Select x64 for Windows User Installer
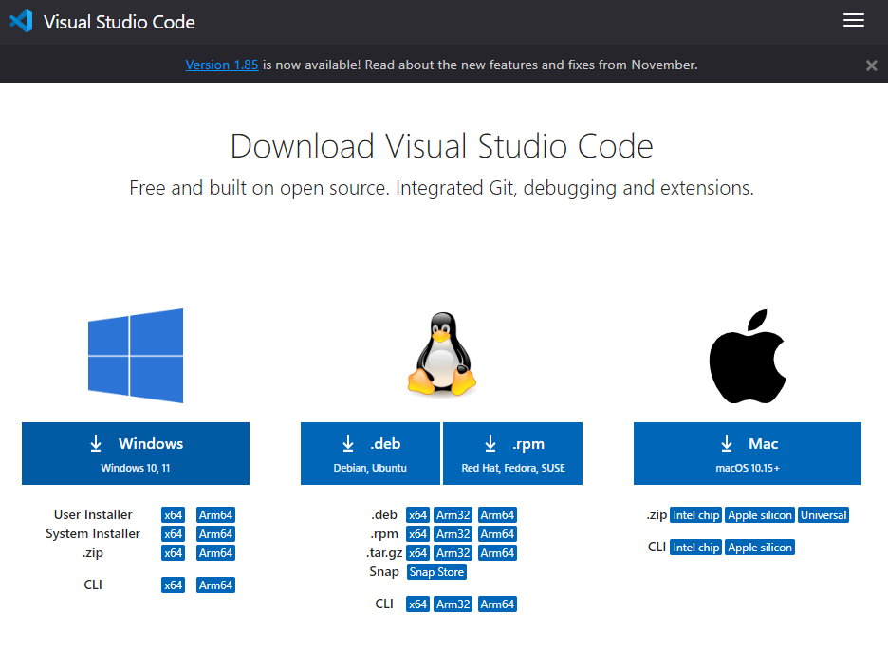 point(174,514)
